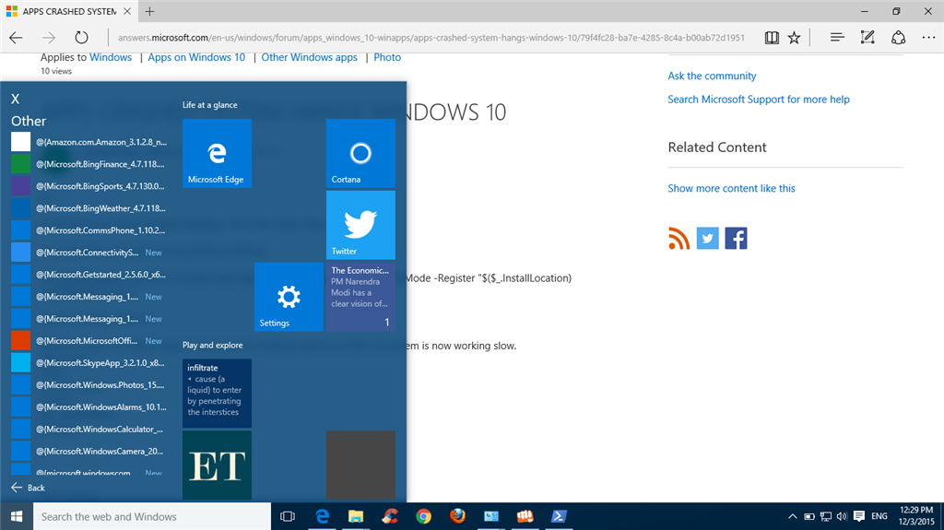Open Reading view book icon
944x530 pixels.
click(x=772, y=38)
